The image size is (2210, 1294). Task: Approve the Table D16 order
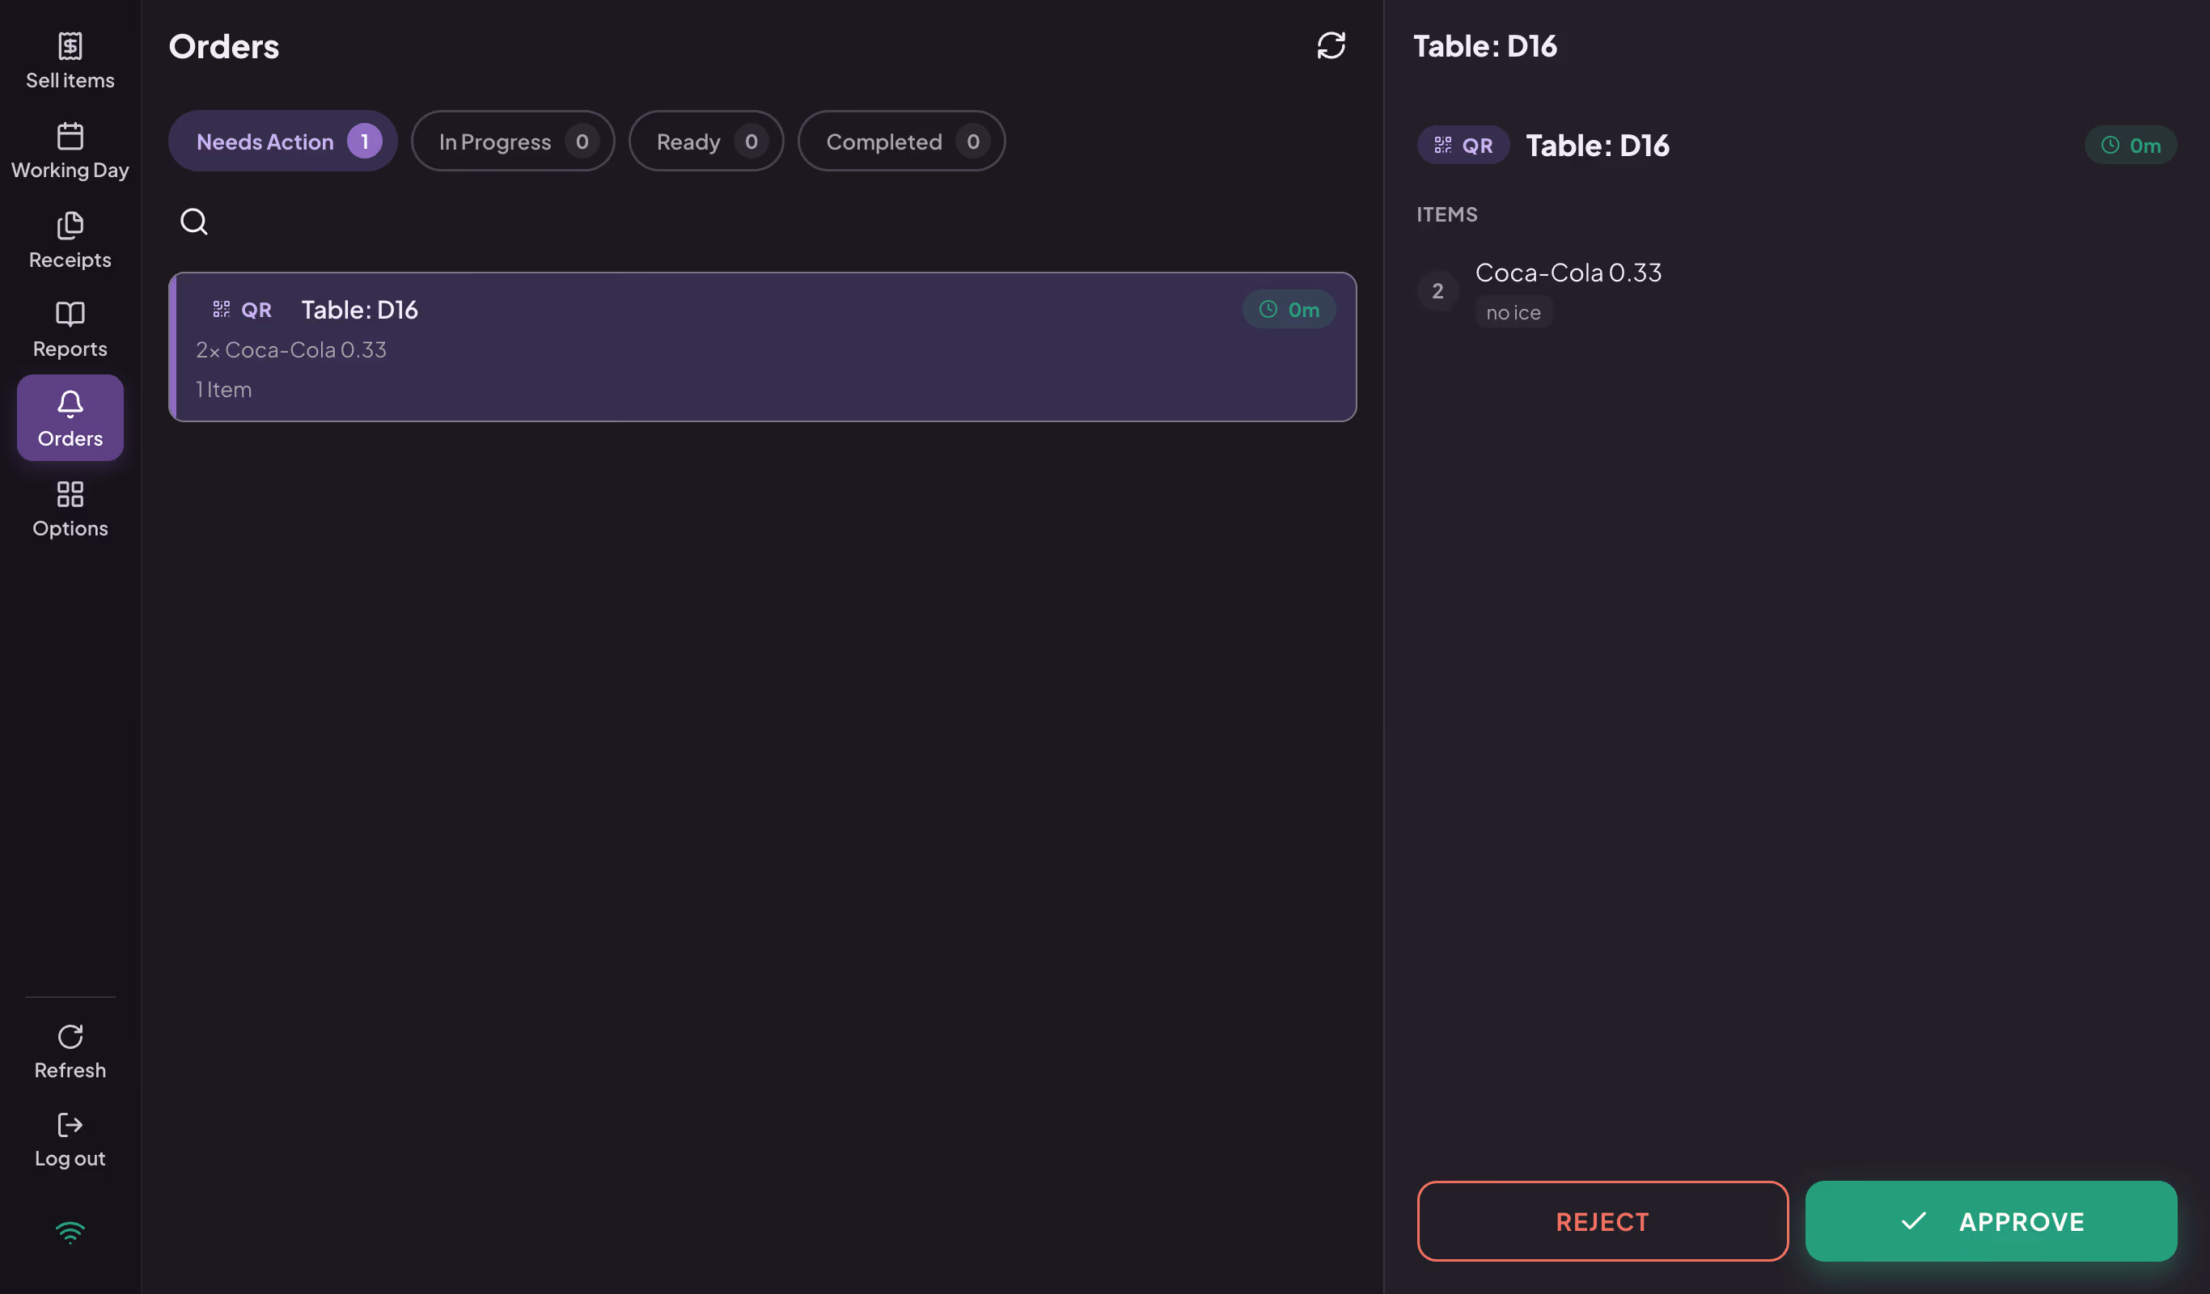click(x=1991, y=1220)
